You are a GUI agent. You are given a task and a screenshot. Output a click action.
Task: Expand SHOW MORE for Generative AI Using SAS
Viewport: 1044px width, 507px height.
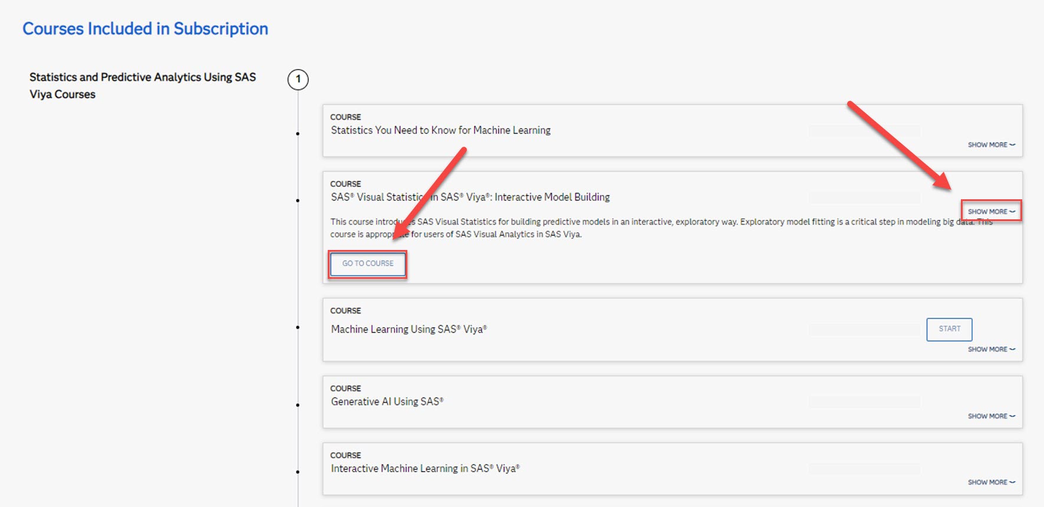click(992, 416)
